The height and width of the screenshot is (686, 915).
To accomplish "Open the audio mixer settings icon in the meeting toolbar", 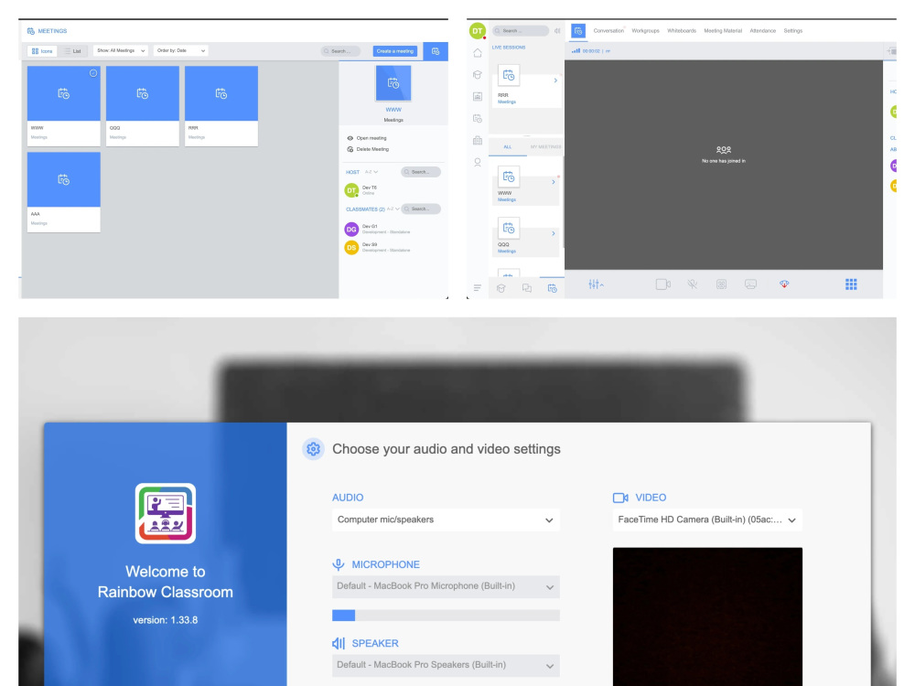I will point(596,284).
